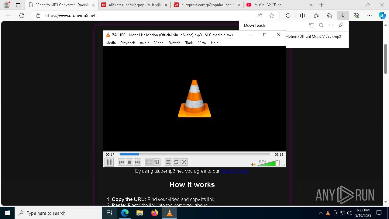Open Browser essentials

click(356, 16)
